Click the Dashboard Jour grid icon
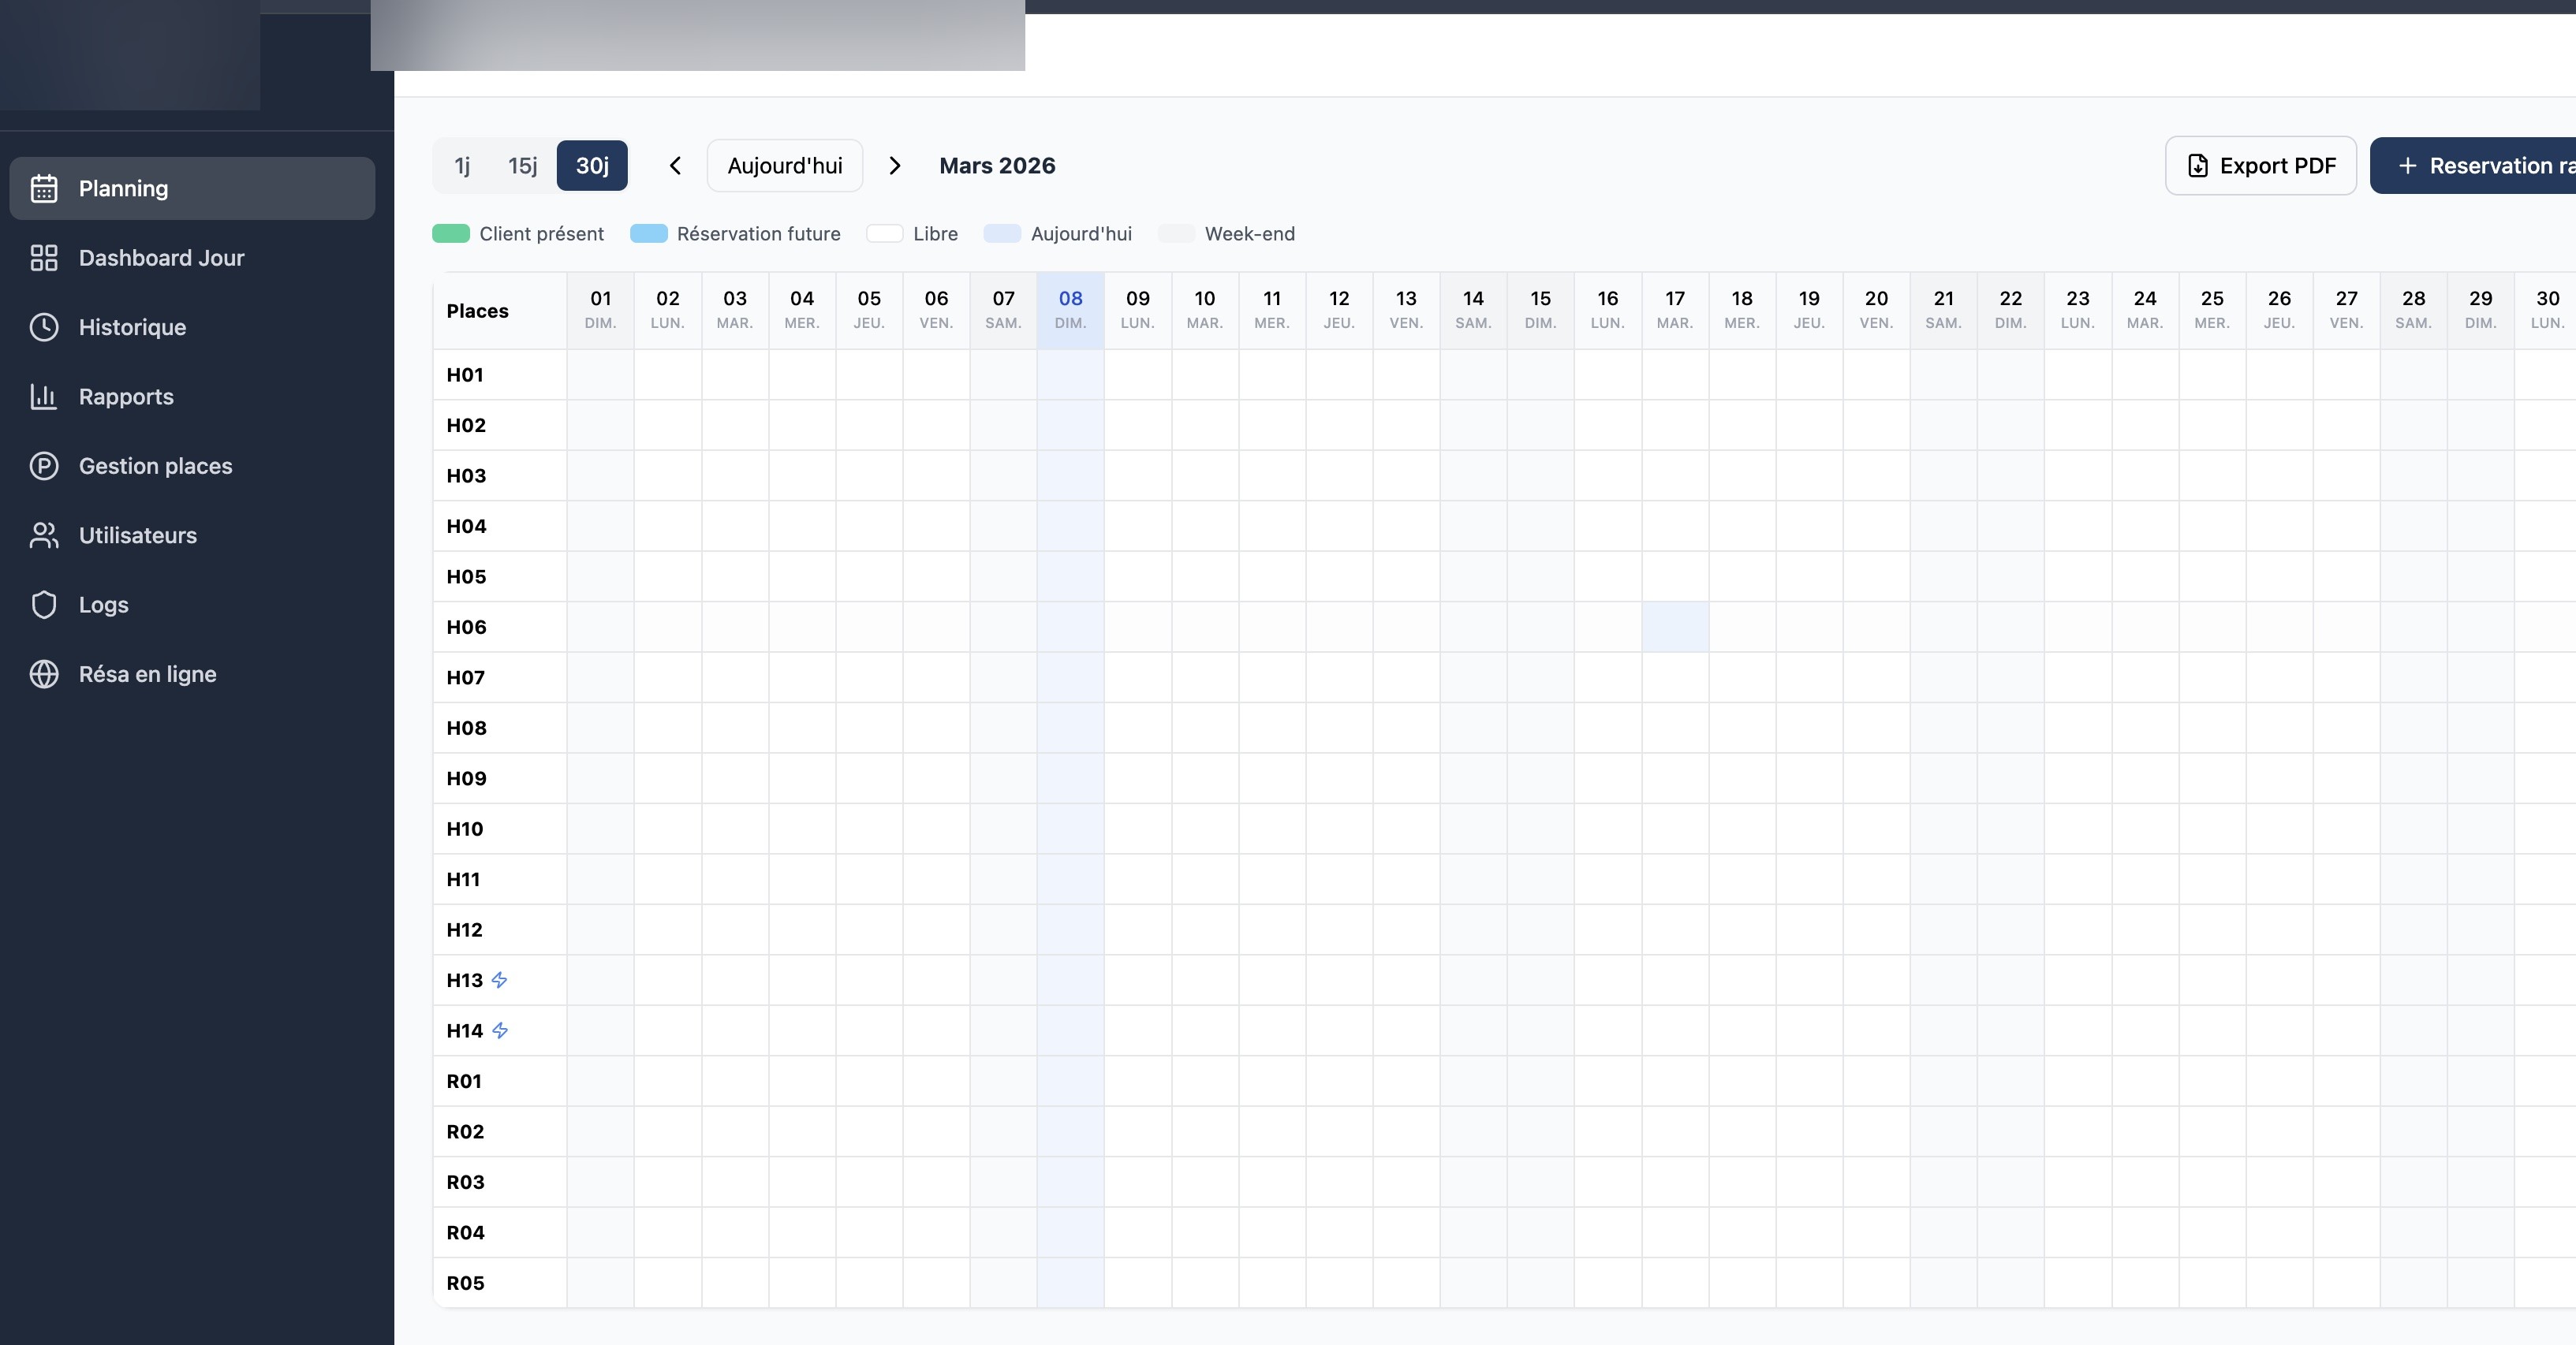Image resolution: width=2576 pixels, height=1345 pixels. tap(44, 258)
